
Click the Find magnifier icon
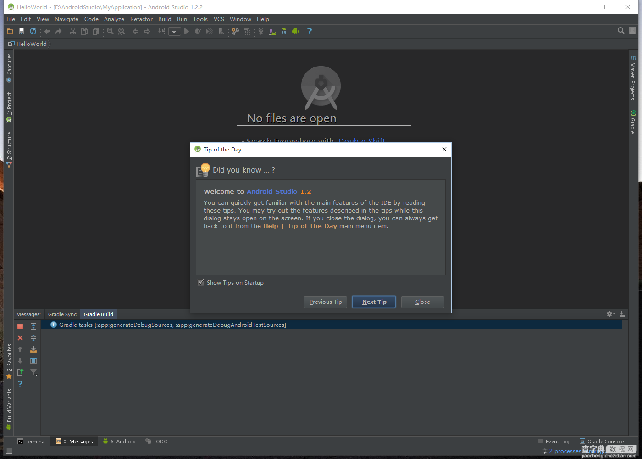point(110,31)
